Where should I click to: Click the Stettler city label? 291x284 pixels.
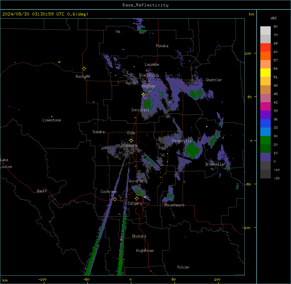(x=214, y=80)
